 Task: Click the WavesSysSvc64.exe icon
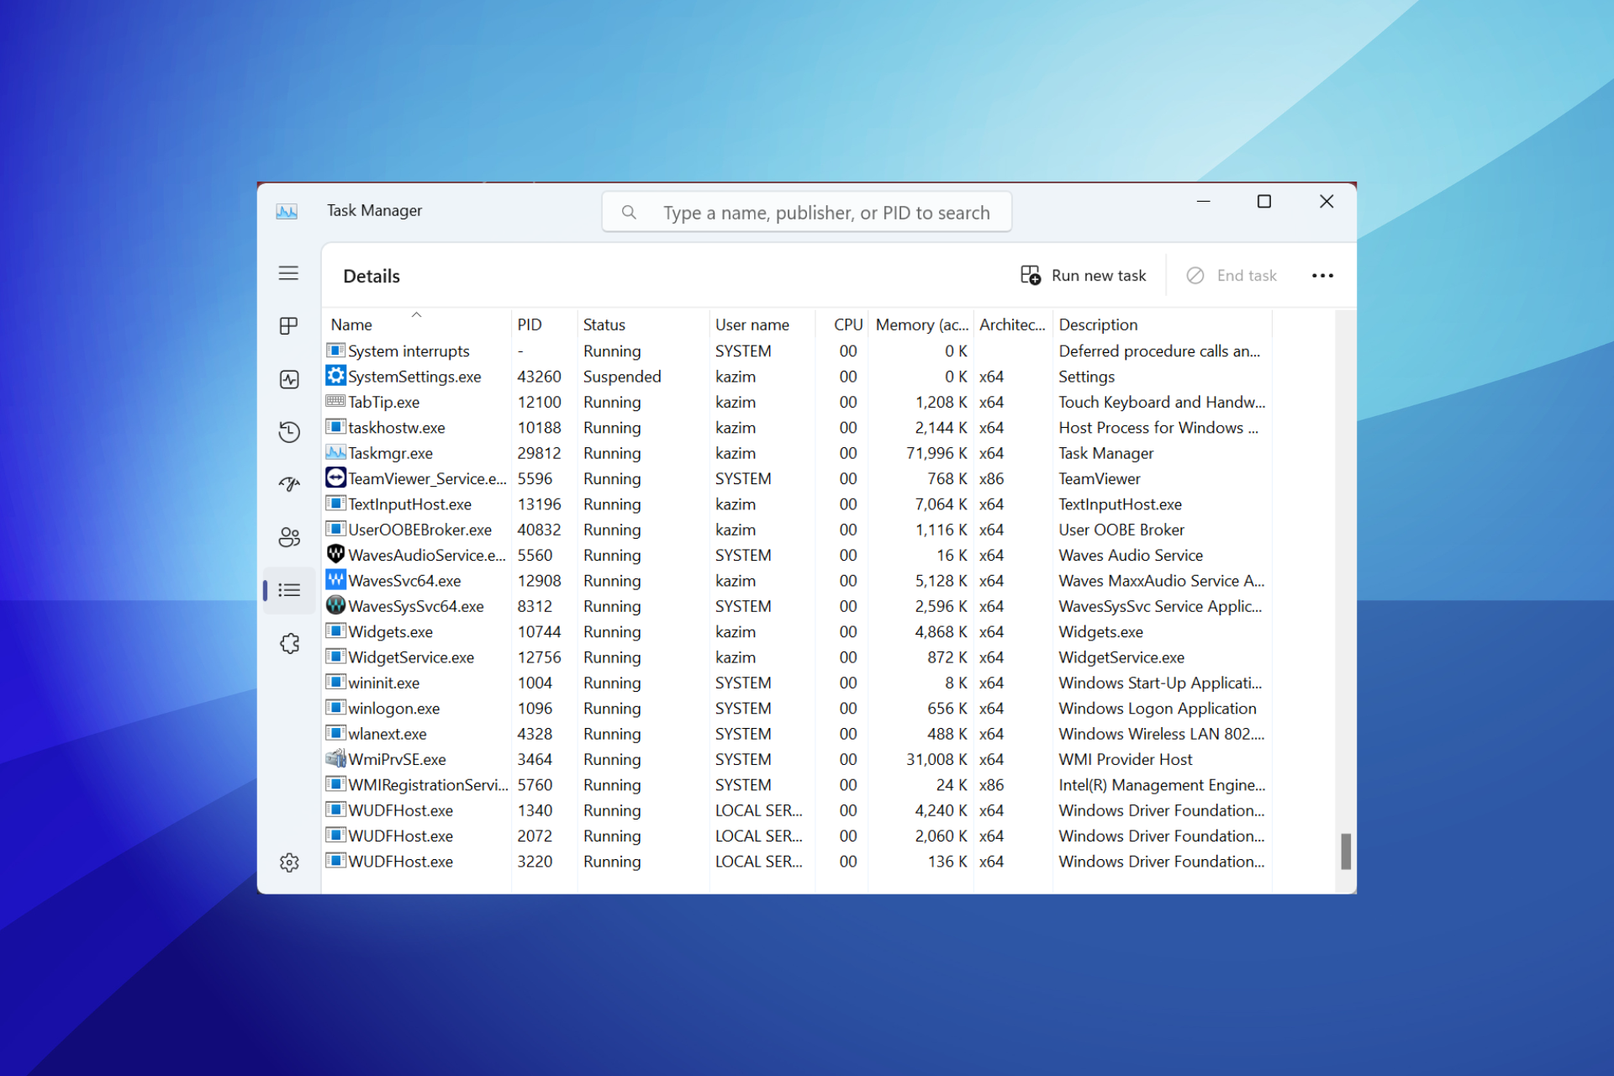click(x=335, y=605)
